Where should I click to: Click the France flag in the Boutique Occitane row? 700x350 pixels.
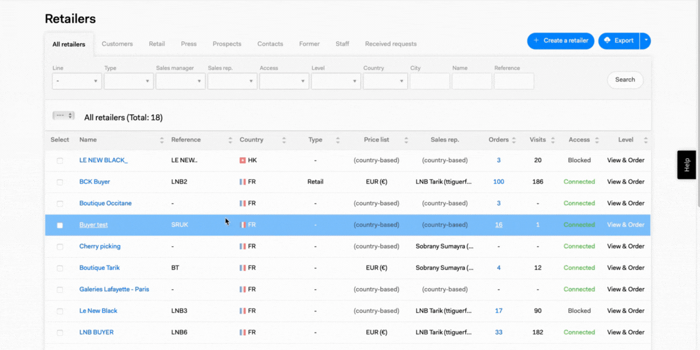point(243,204)
